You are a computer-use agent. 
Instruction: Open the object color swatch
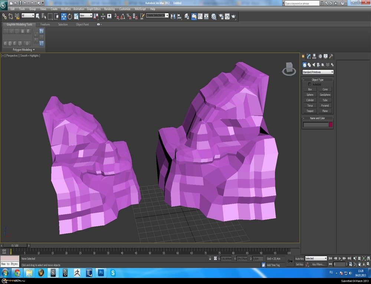331,125
